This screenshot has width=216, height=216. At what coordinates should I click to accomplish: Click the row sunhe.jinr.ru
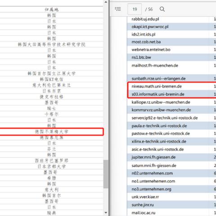click(x=171, y=205)
